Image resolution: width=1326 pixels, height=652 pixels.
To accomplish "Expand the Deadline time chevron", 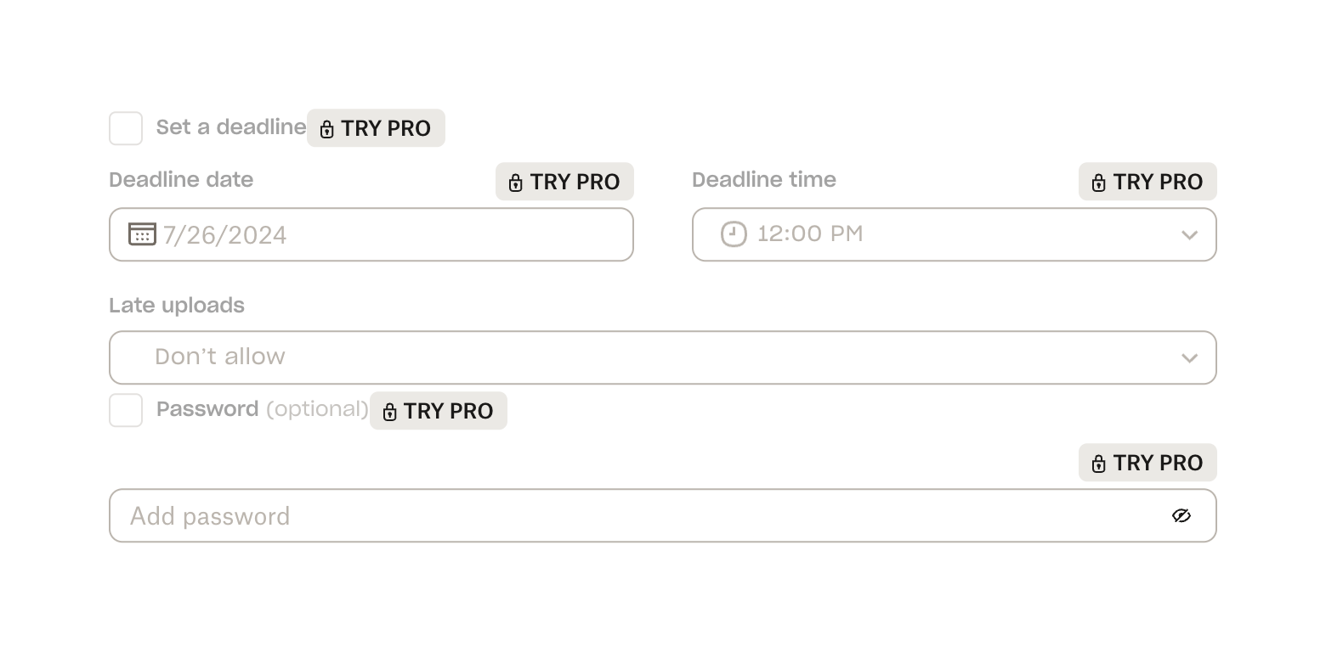I will [x=1189, y=235].
